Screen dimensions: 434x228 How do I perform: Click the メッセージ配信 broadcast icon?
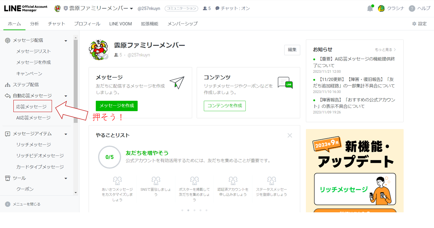click(x=8, y=41)
